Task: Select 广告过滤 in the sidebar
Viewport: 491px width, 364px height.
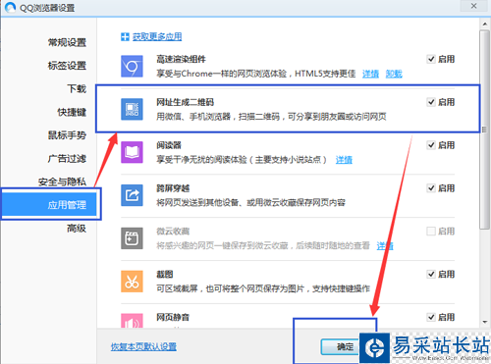Action: (x=67, y=159)
